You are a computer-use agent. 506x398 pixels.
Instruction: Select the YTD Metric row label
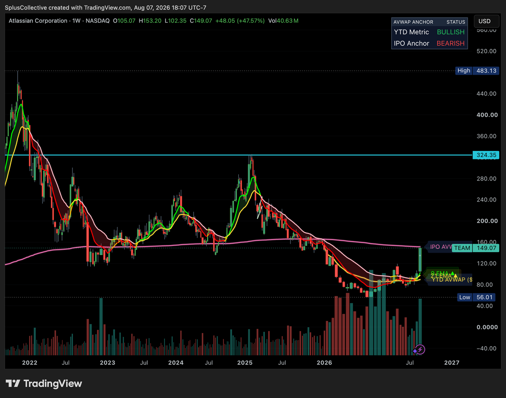[412, 32]
